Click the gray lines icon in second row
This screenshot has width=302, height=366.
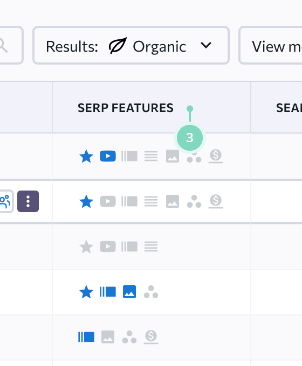coord(151,201)
